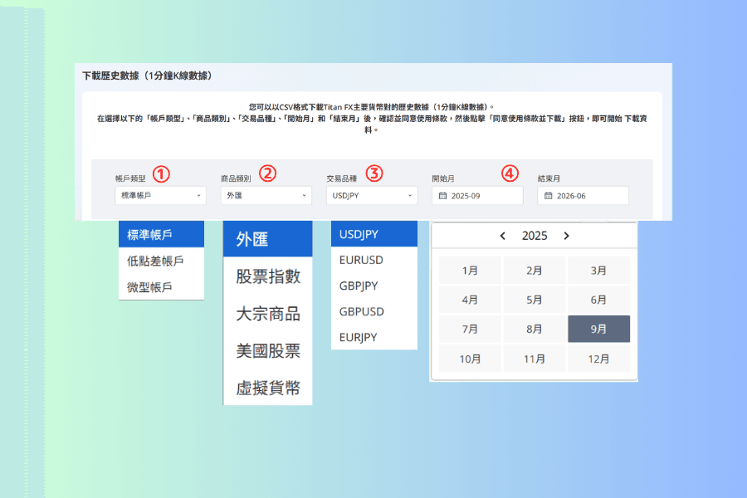Go to next year in month picker

(x=566, y=236)
